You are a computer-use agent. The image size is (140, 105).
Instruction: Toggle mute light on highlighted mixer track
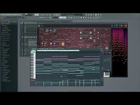point(25,37)
